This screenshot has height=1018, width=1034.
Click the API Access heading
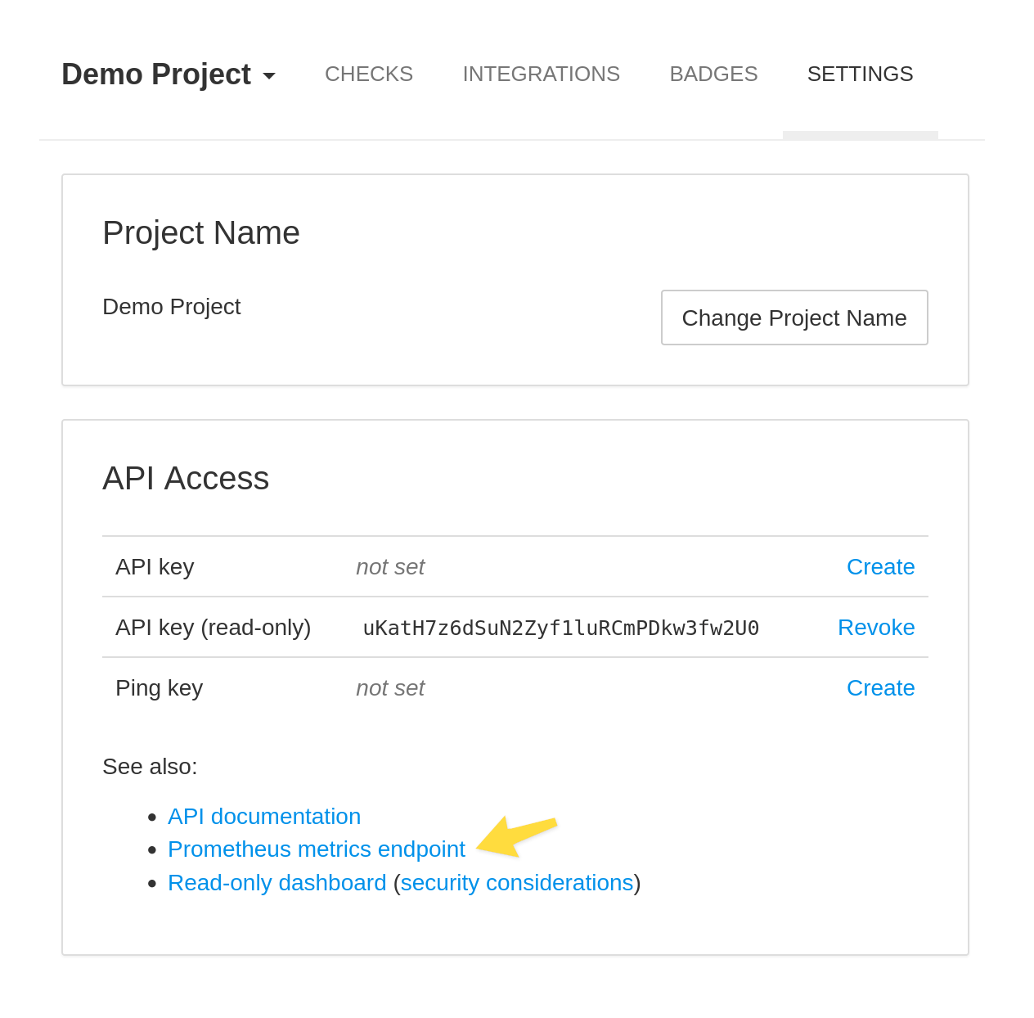(x=186, y=478)
